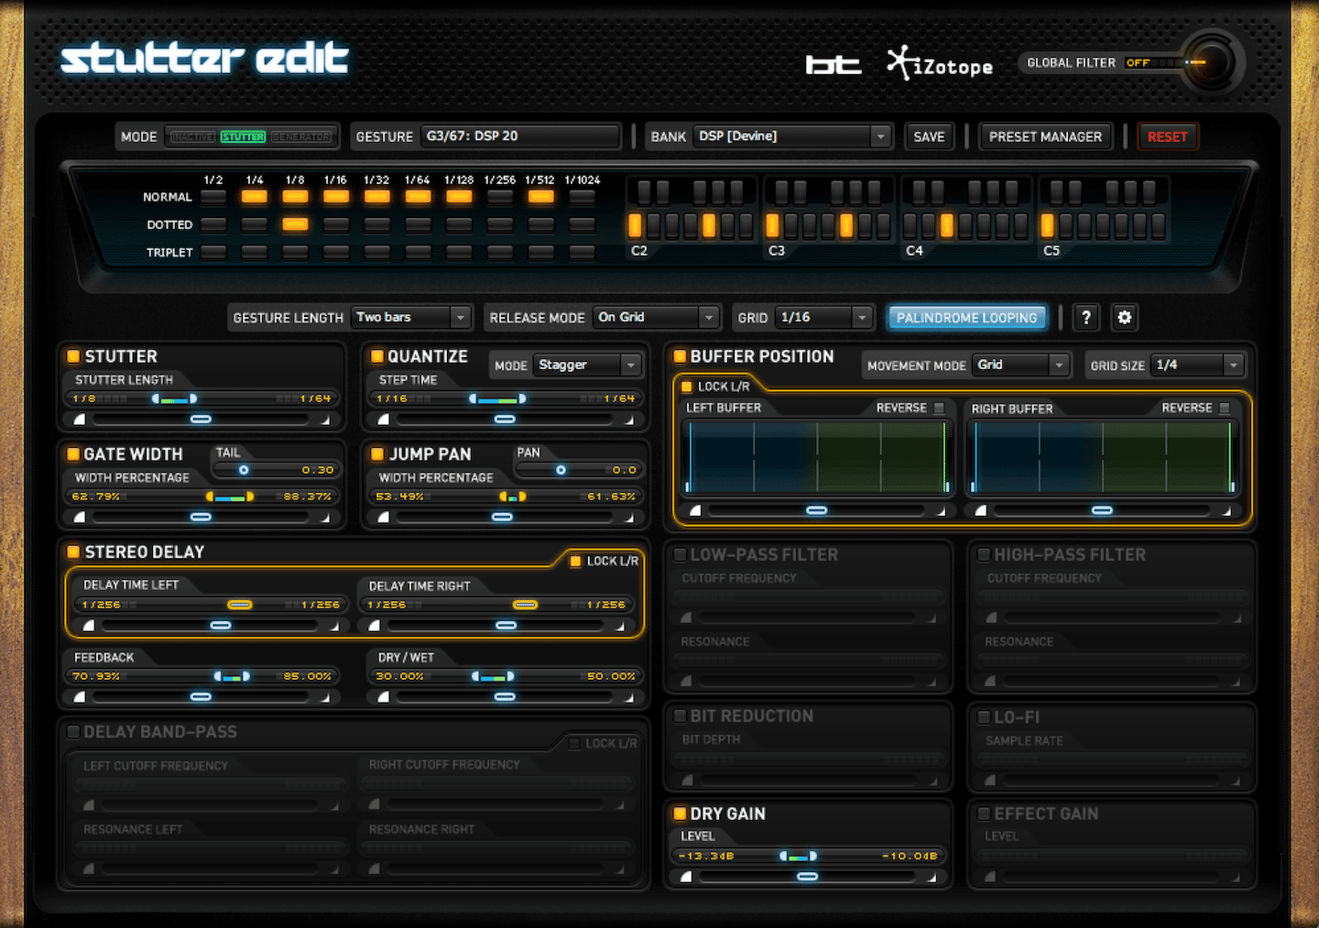Open the settings gear icon
Image resolution: width=1319 pixels, height=928 pixels.
tap(1125, 317)
